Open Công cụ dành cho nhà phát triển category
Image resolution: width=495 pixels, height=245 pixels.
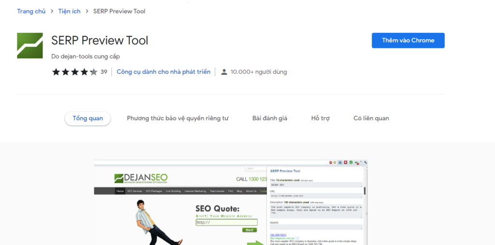point(163,72)
